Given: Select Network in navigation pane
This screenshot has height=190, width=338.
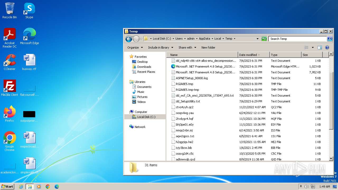Looking at the screenshot, I should coord(140,127).
